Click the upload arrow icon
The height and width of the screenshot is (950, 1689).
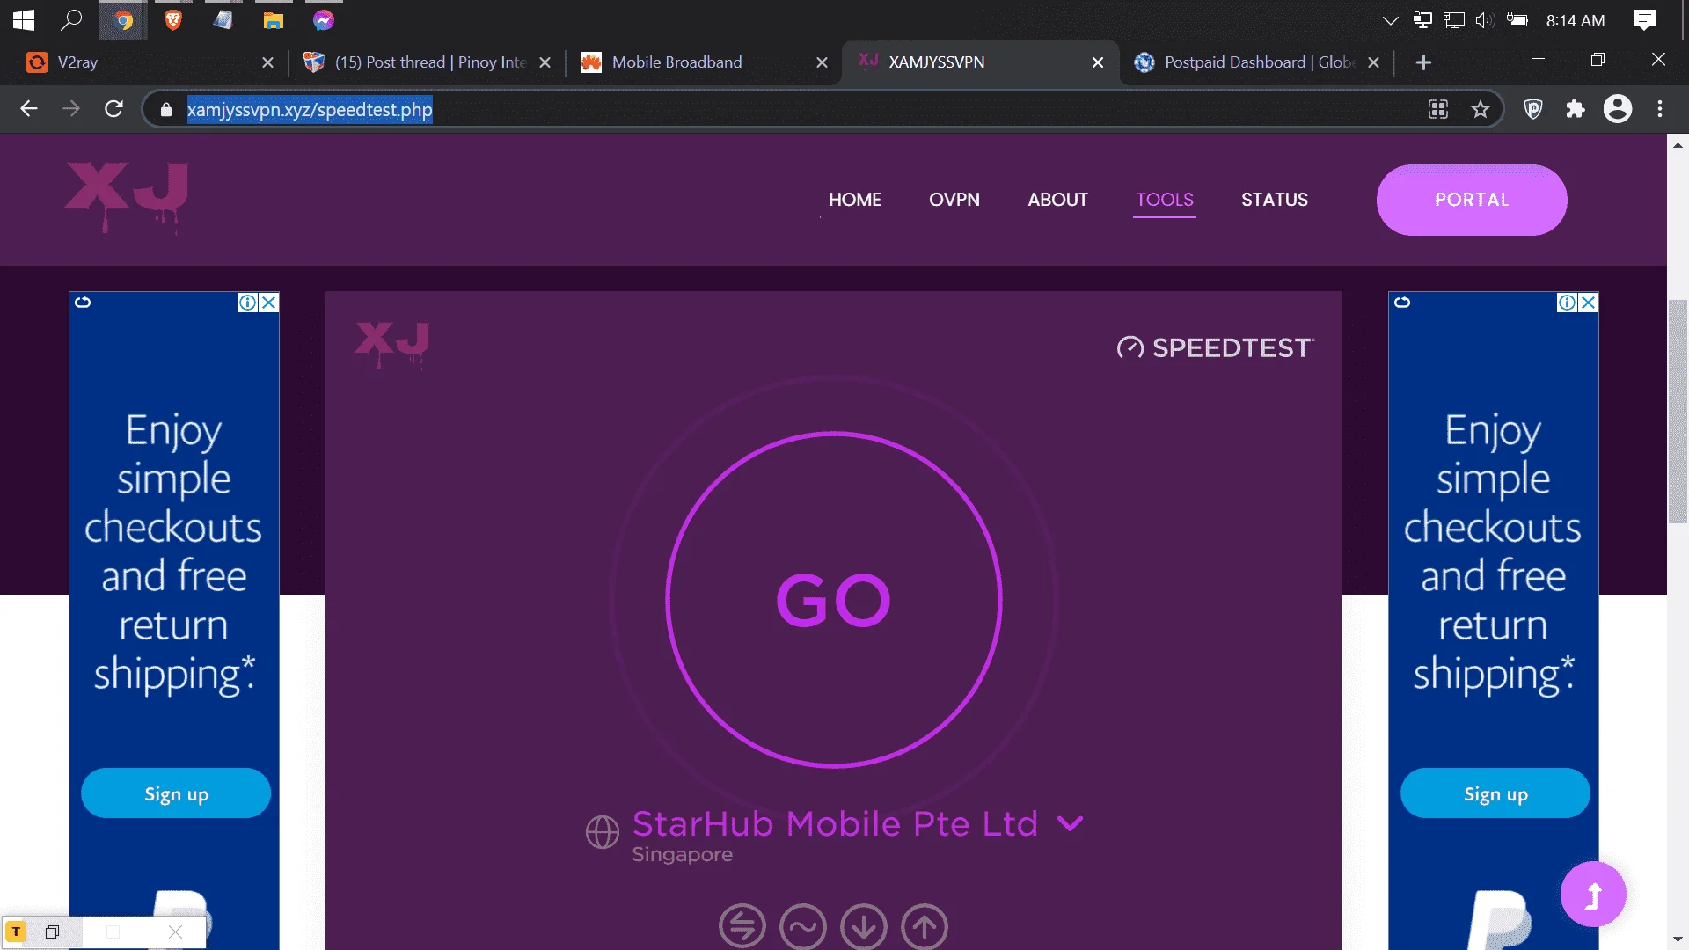click(x=925, y=926)
